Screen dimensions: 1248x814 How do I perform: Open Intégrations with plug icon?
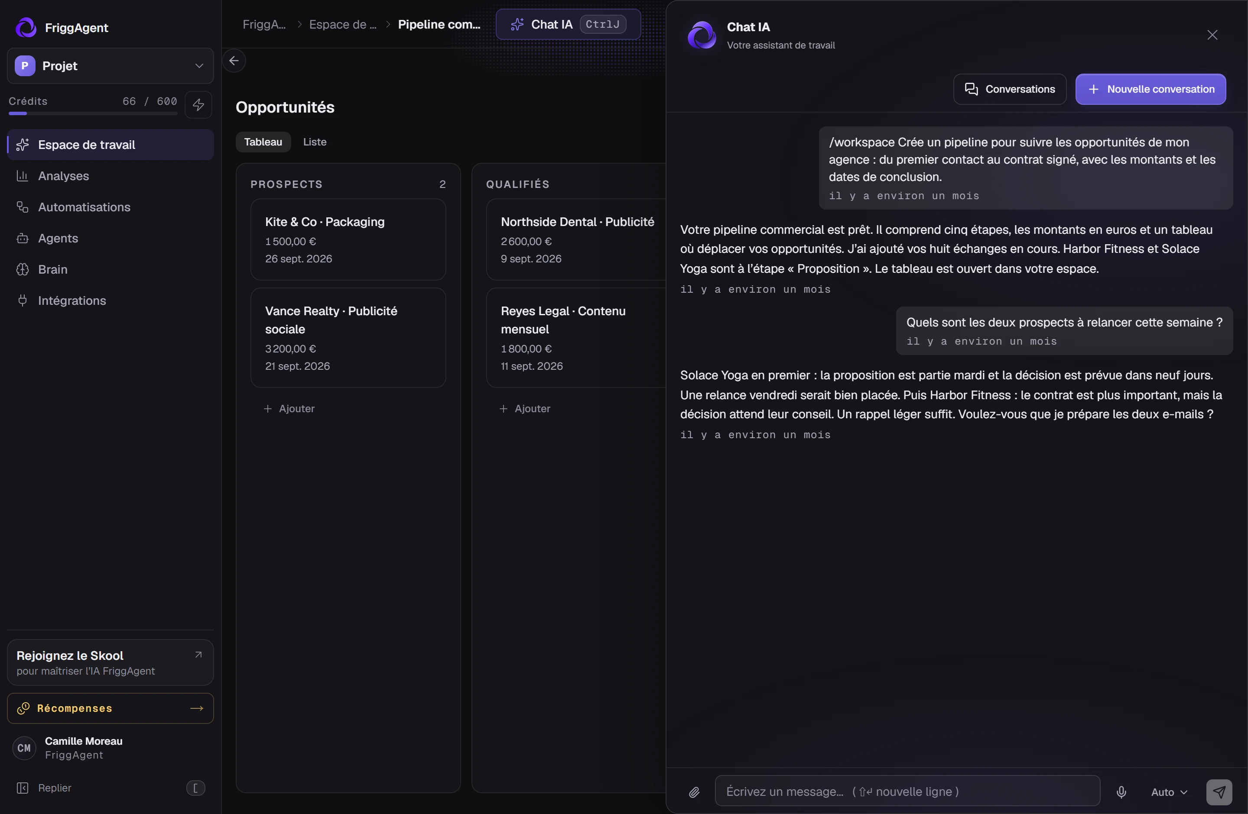[110, 300]
